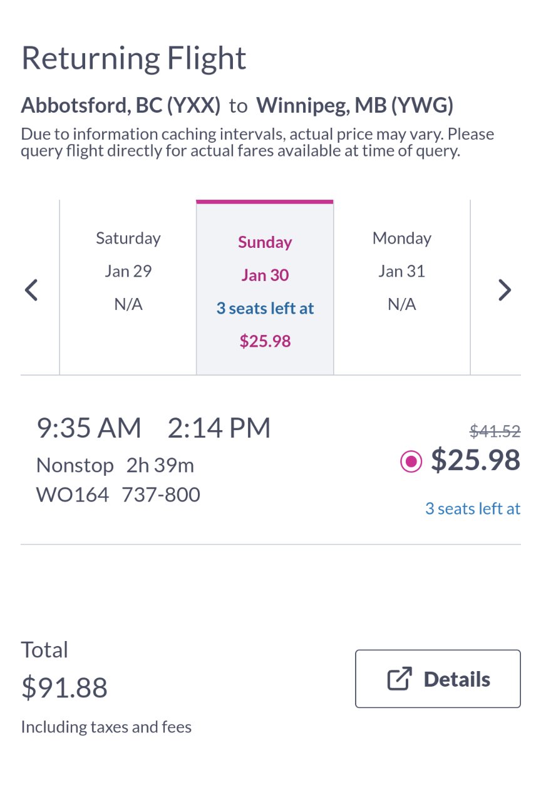This screenshot has height=785, width=541.
Task: Click the 737-800 aircraft type
Action: coord(161,495)
